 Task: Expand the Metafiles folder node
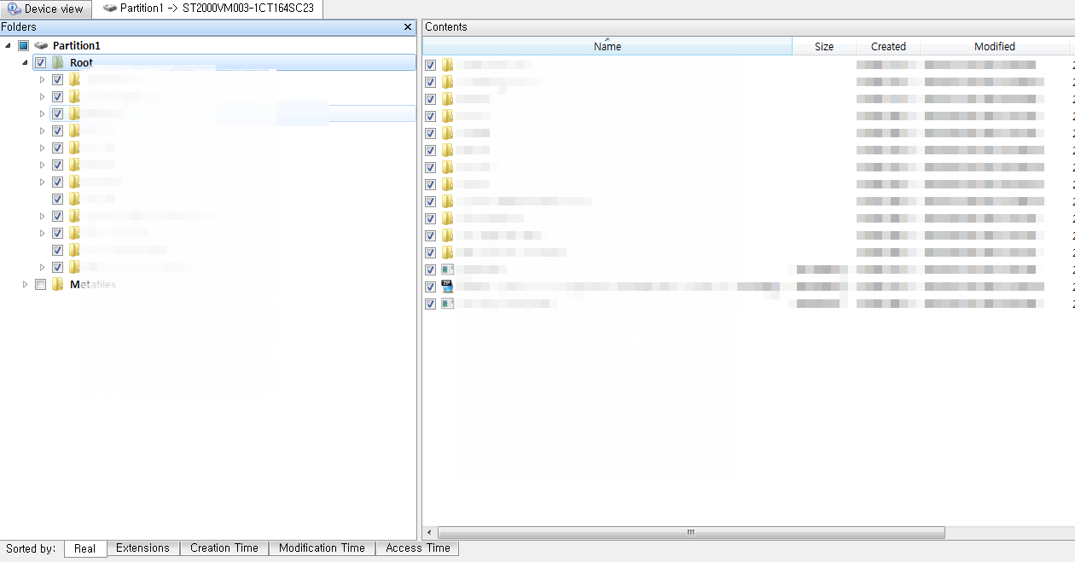pos(25,284)
